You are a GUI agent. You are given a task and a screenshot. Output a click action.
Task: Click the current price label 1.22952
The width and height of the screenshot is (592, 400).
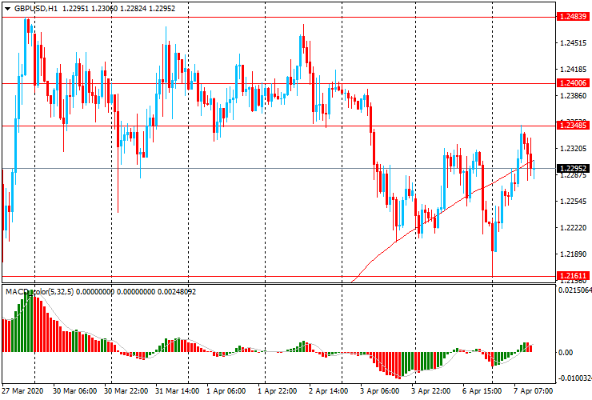pyautogui.click(x=573, y=169)
